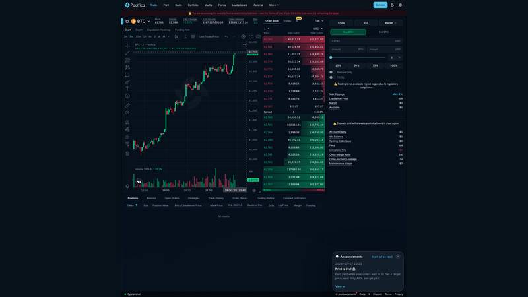
Task: Switch to the Open Orders tab
Action: [172, 198]
